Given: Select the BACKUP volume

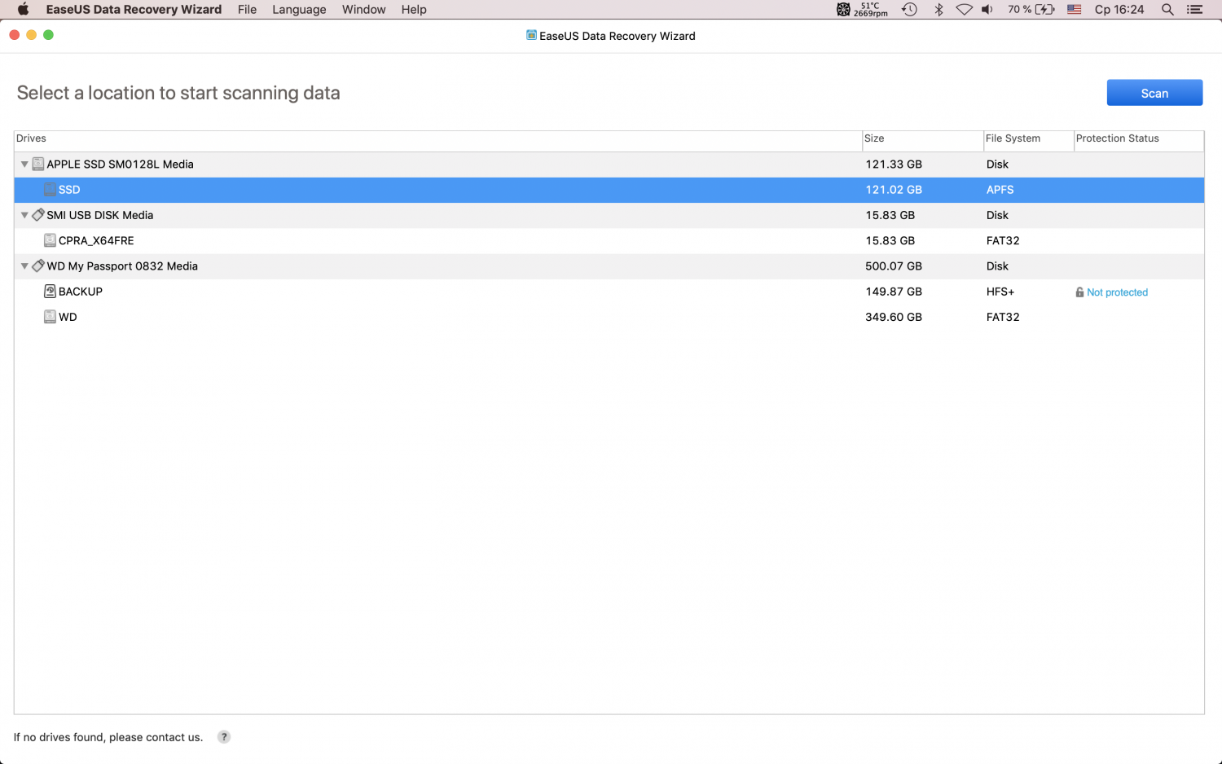Looking at the screenshot, I should 609,292.
